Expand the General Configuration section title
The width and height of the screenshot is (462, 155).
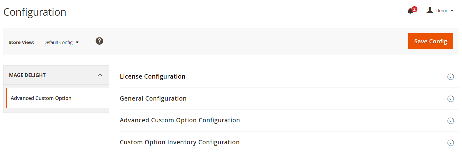[x=153, y=98]
